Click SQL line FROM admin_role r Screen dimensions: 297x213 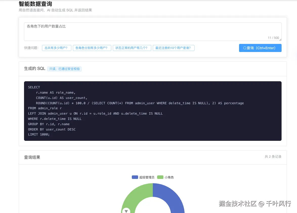(x=45, y=108)
